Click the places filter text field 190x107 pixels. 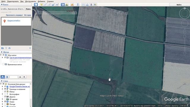click(x=14, y=77)
